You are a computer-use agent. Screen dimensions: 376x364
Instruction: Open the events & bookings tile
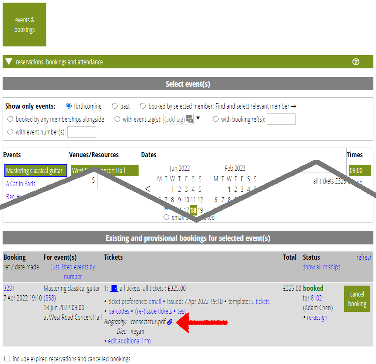click(x=24, y=25)
